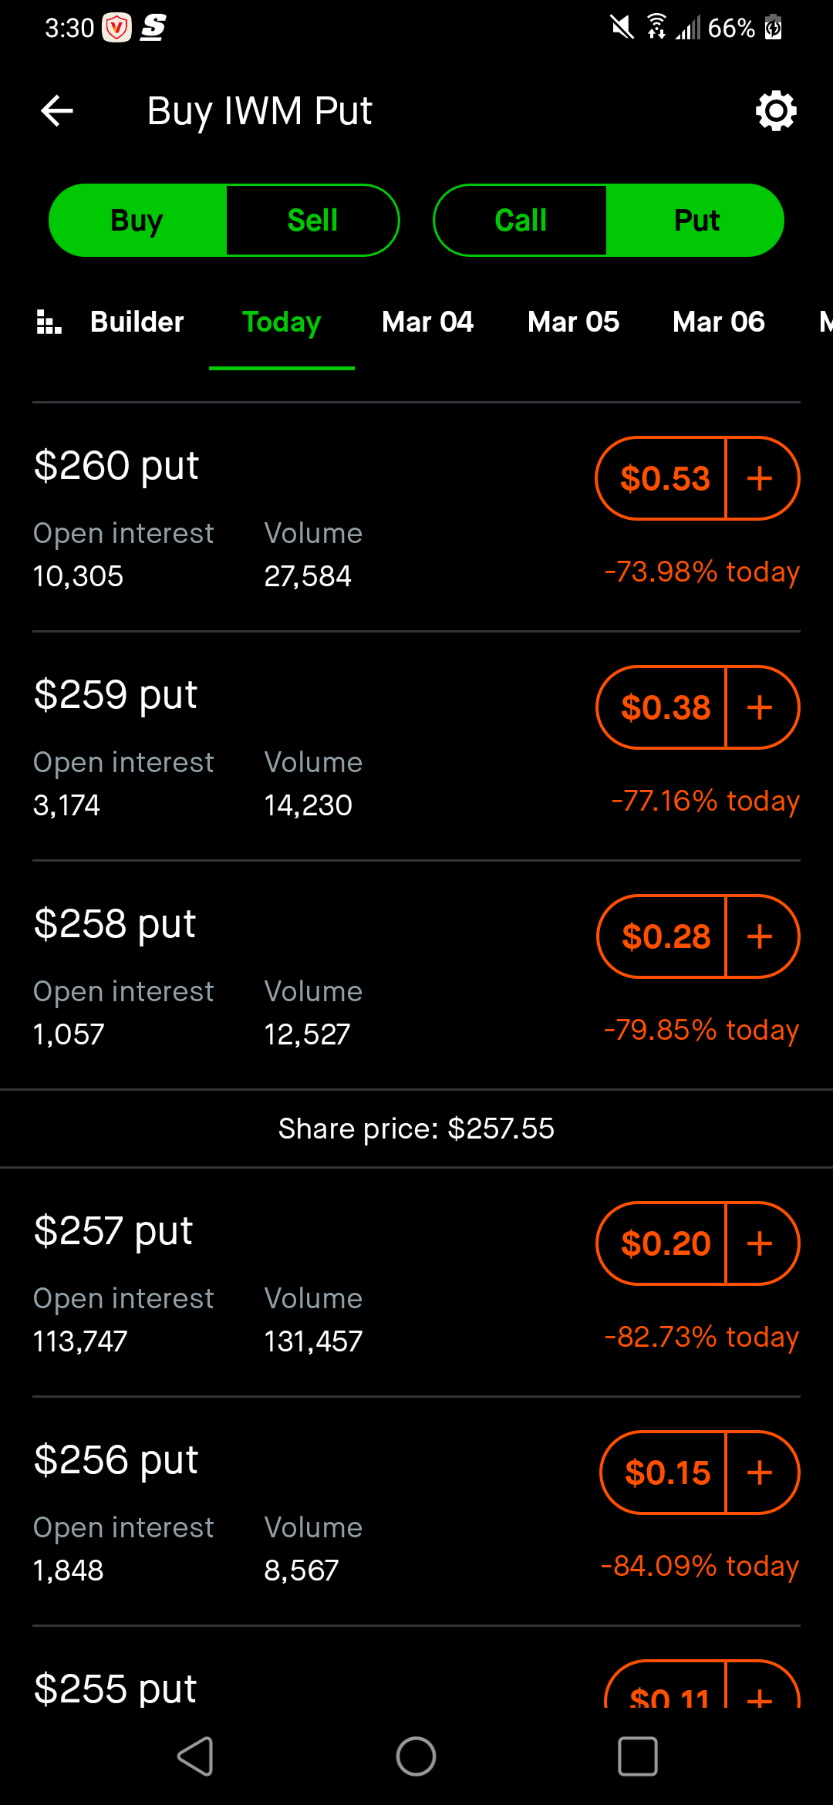Select the Buy toggle option
Screen dimensions: 833x1805
coord(137,221)
